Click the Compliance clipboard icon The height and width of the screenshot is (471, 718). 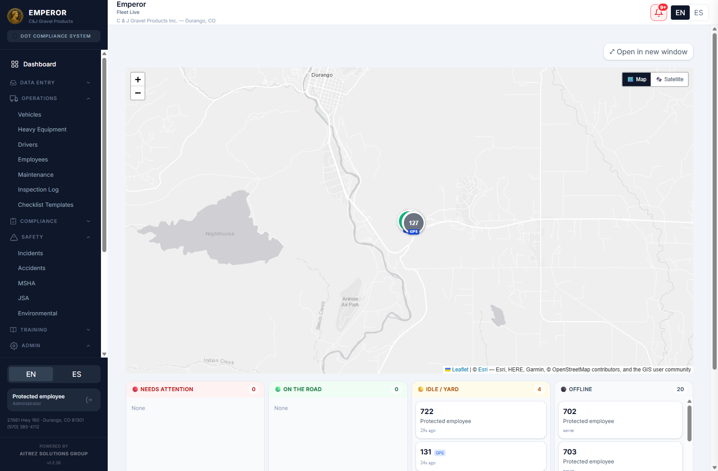coord(13,221)
